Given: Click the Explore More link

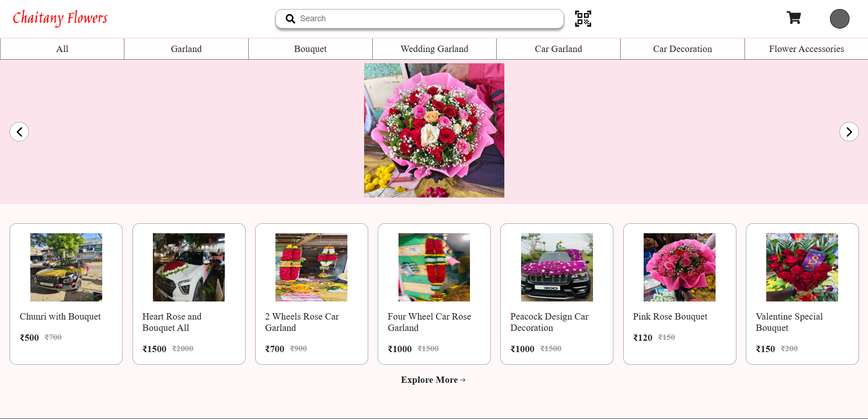Looking at the screenshot, I should coord(433,380).
